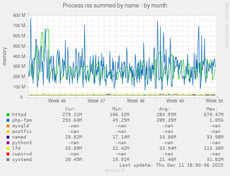
Task: Click the 'Week 50' axis label
Action: 214,101
